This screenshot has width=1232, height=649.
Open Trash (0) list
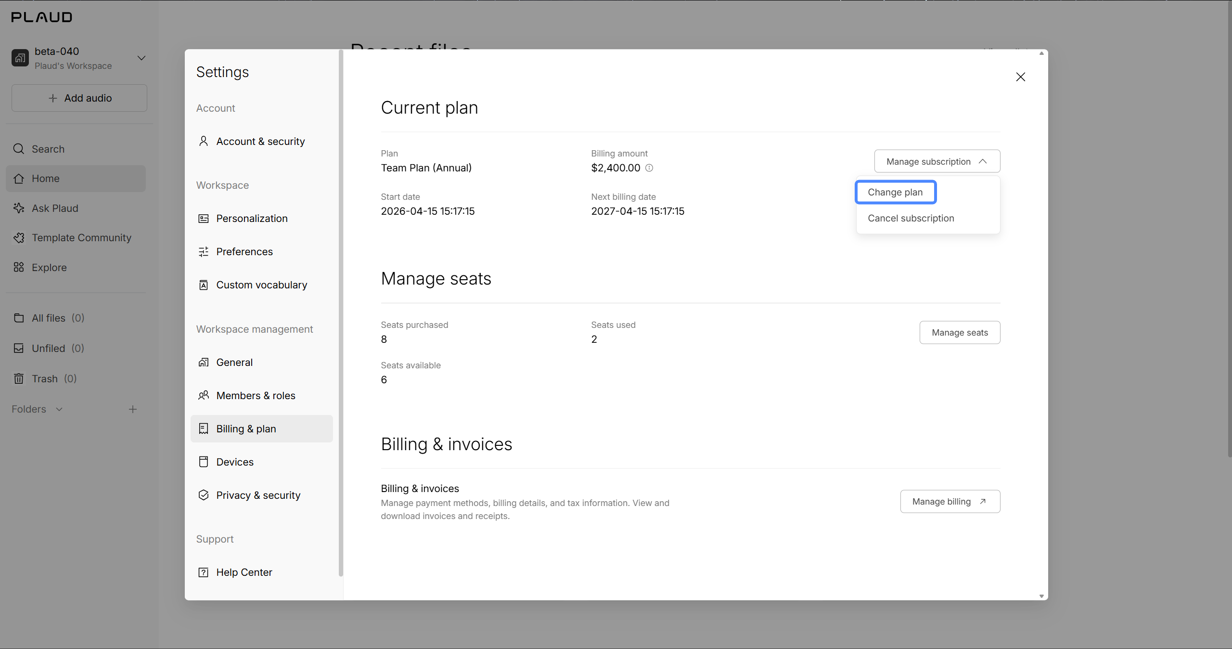pyautogui.click(x=76, y=379)
